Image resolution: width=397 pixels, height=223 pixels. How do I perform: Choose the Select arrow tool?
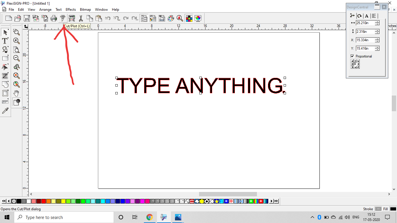tap(5, 32)
